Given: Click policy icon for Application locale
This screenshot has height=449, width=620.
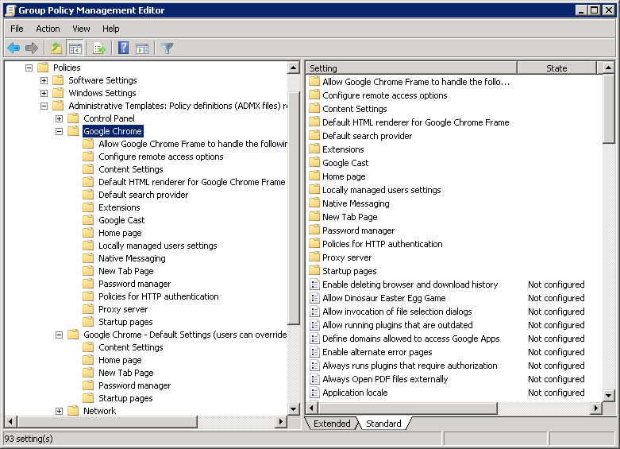Looking at the screenshot, I should [314, 393].
